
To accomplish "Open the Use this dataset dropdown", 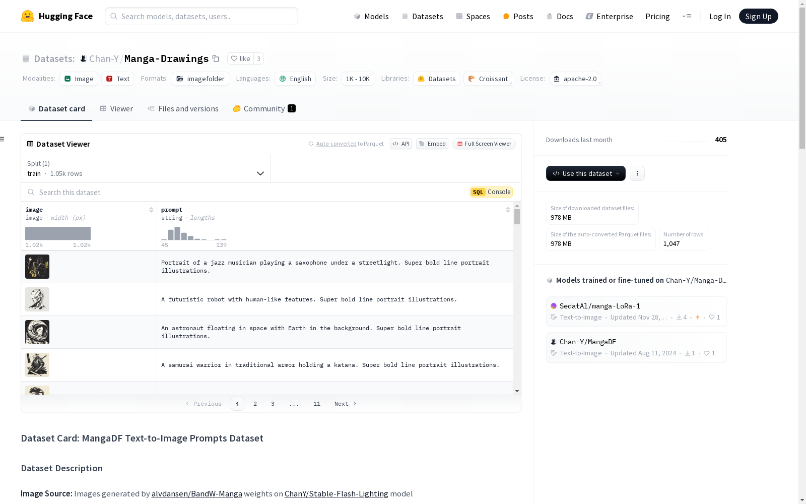I will 586,173.
